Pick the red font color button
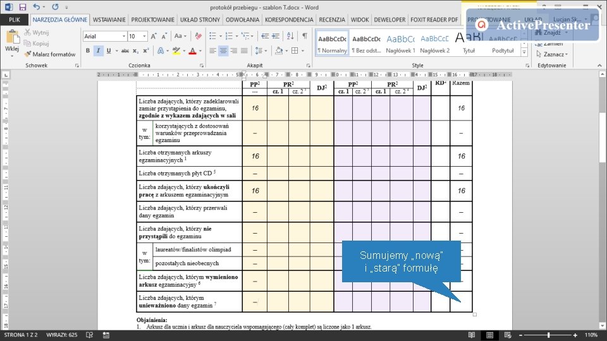 (192, 51)
